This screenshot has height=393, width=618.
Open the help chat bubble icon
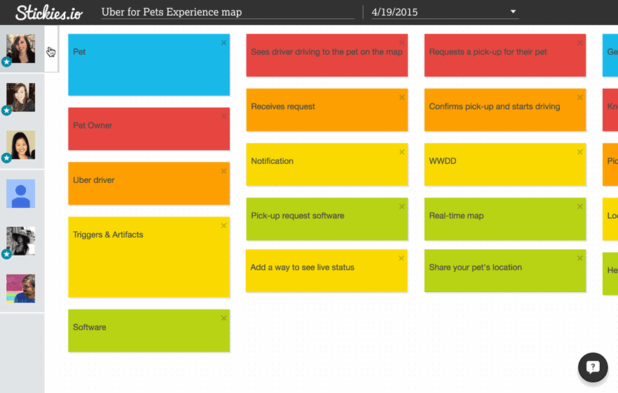[x=593, y=367]
